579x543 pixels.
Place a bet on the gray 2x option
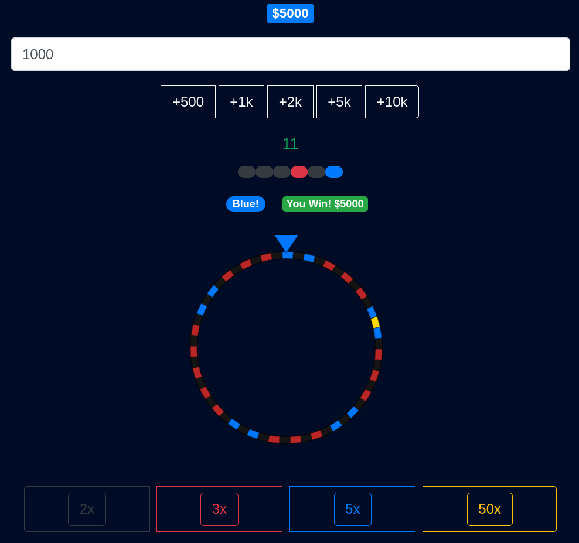[87, 509]
